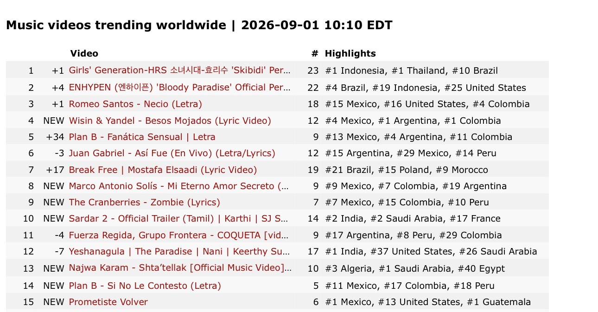The image size is (598, 312).
Task: Click Plan B - Si No Le Contesto link
Action: coord(145,286)
